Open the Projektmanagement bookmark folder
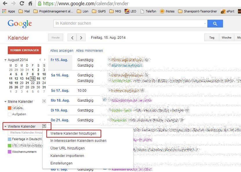 (53, 11)
